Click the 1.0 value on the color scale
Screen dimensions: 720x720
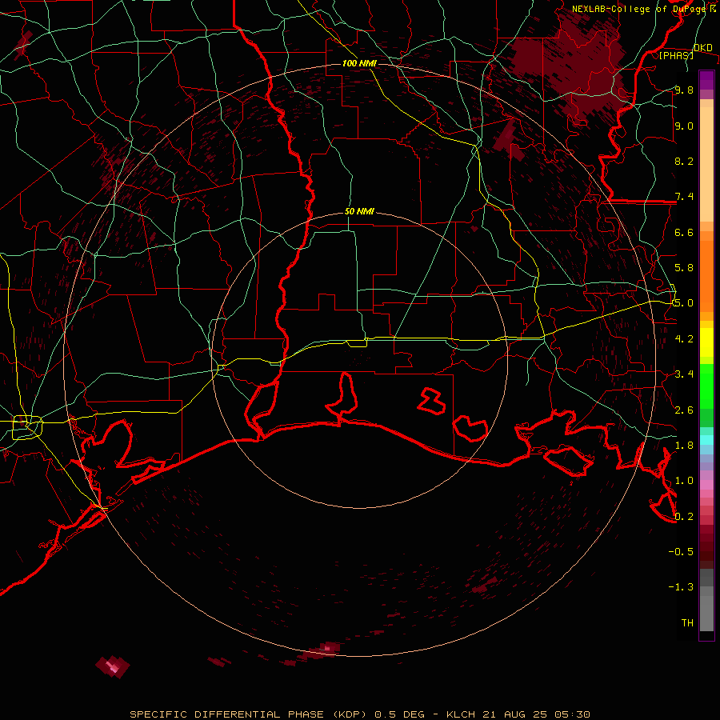[684, 481]
